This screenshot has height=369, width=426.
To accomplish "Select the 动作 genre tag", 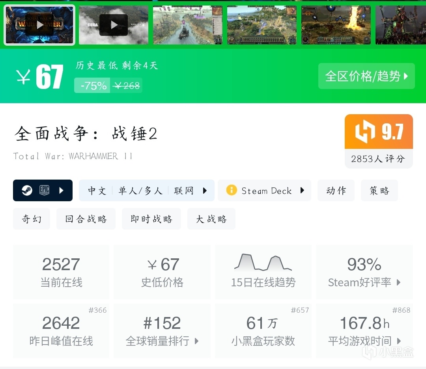I will pos(336,191).
